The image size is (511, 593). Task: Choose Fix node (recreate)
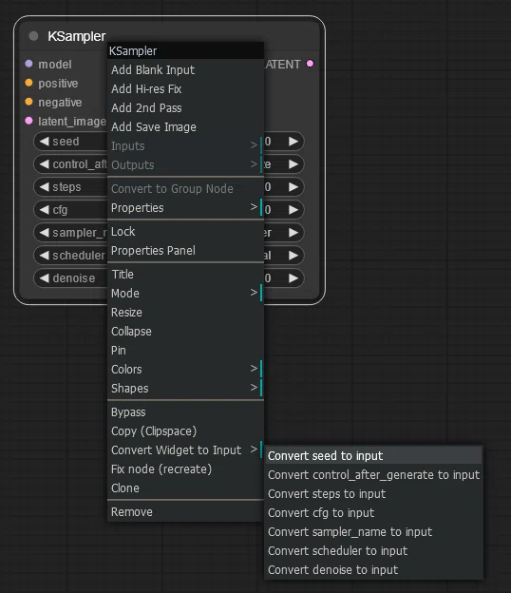tap(185, 469)
